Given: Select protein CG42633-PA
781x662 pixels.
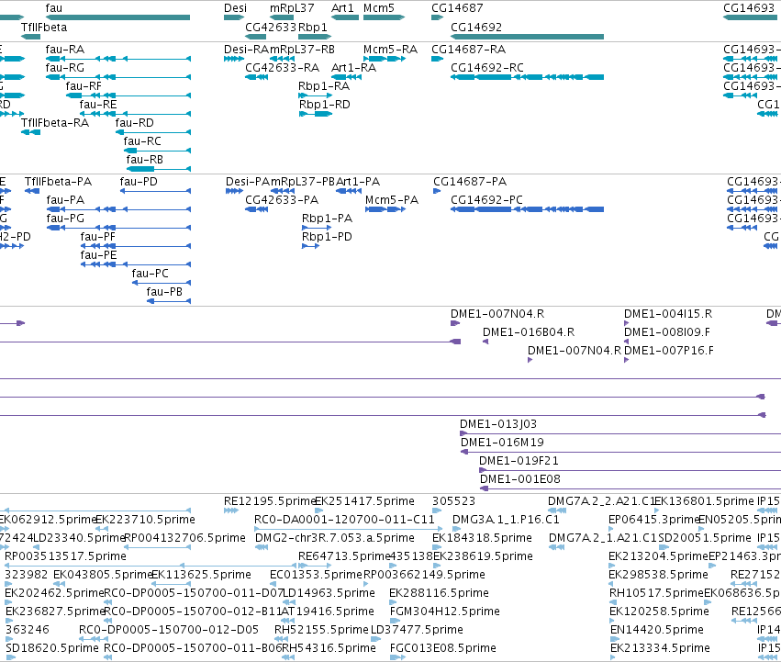Looking at the screenshot, I should pyautogui.click(x=282, y=199).
